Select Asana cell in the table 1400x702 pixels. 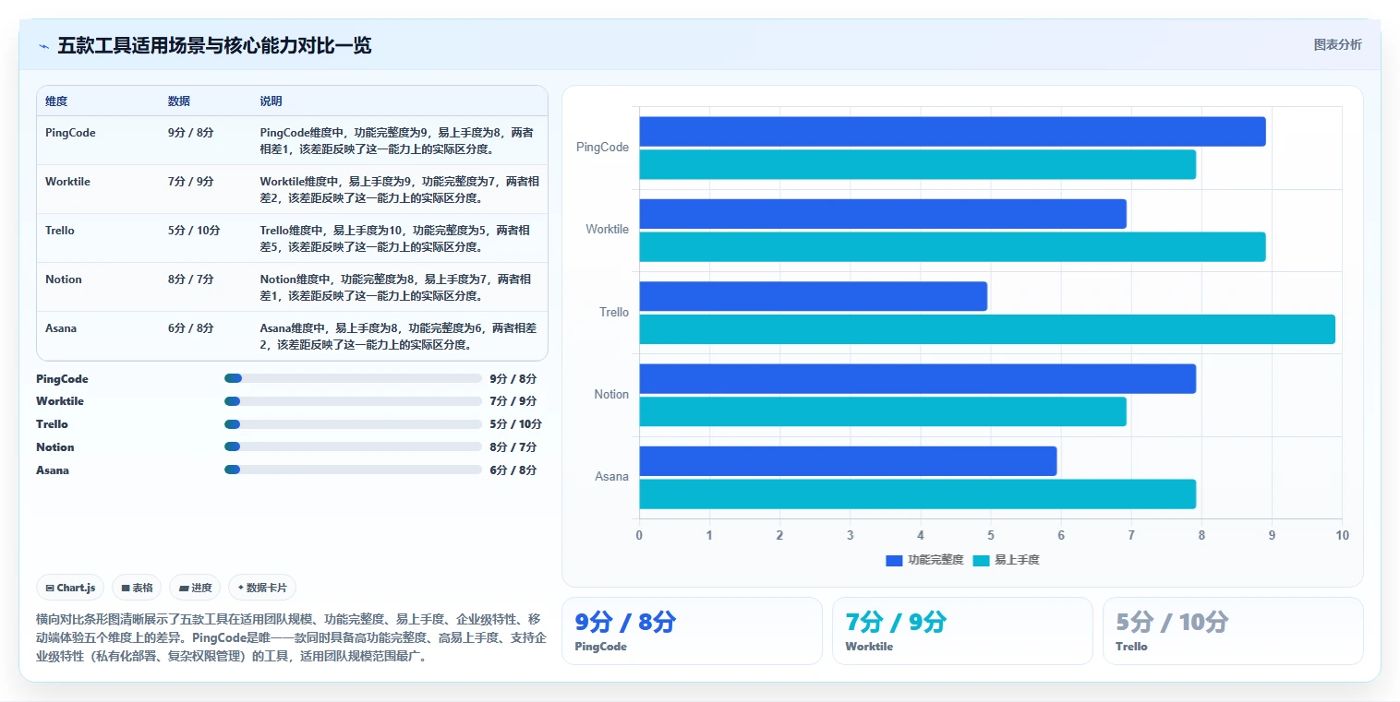[x=61, y=328]
